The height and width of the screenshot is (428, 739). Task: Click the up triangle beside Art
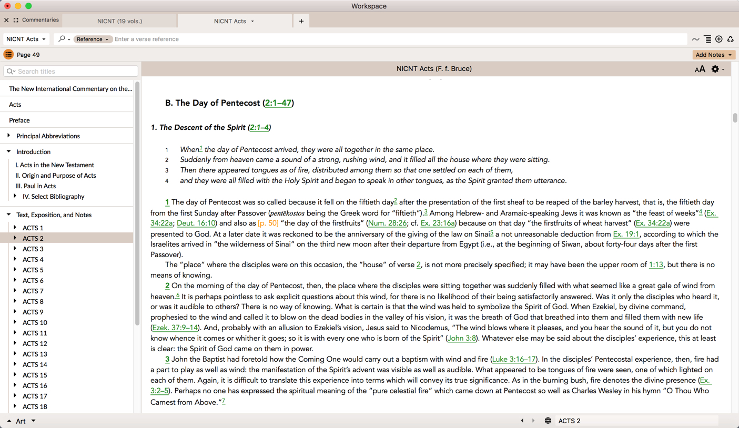pos(9,421)
